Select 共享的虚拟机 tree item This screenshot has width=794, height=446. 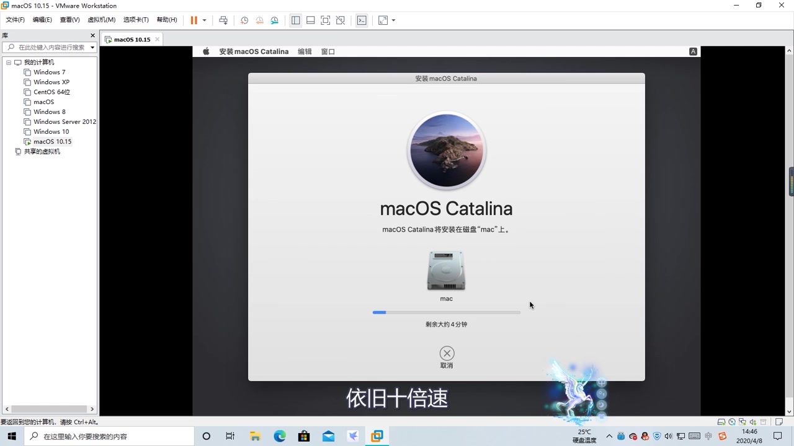[x=42, y=152]
